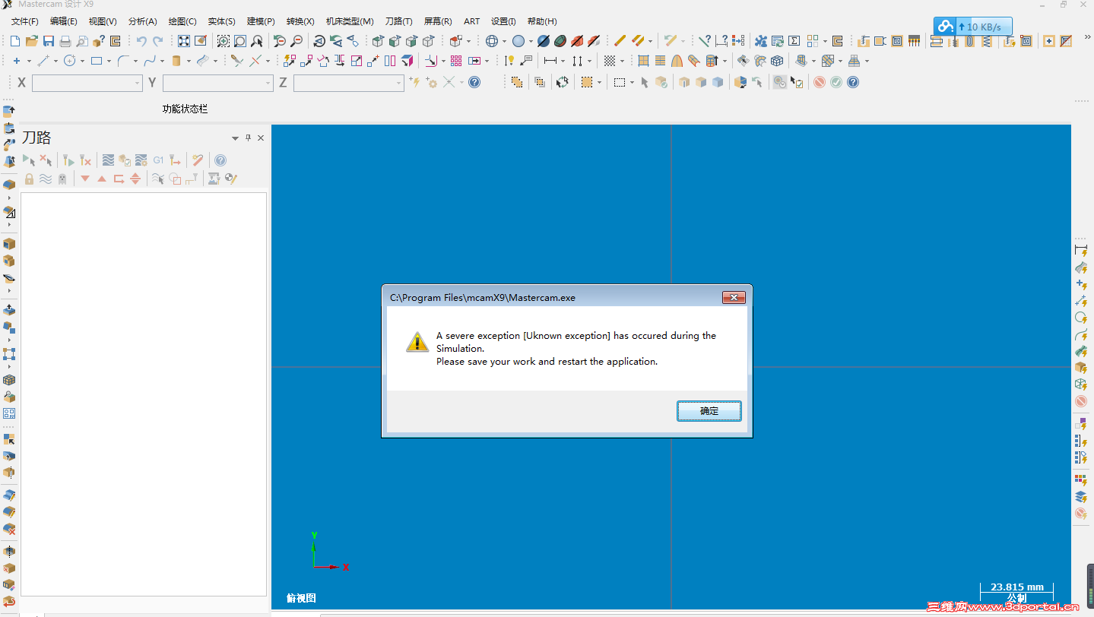Click the Zoom window icon

[224, 41]
